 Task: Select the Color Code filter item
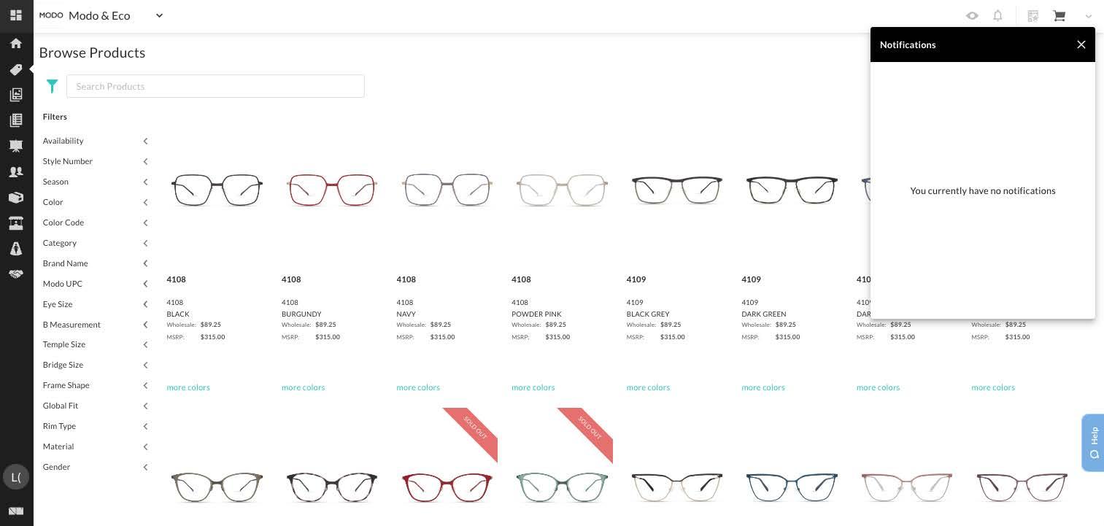tap(96, 223)
